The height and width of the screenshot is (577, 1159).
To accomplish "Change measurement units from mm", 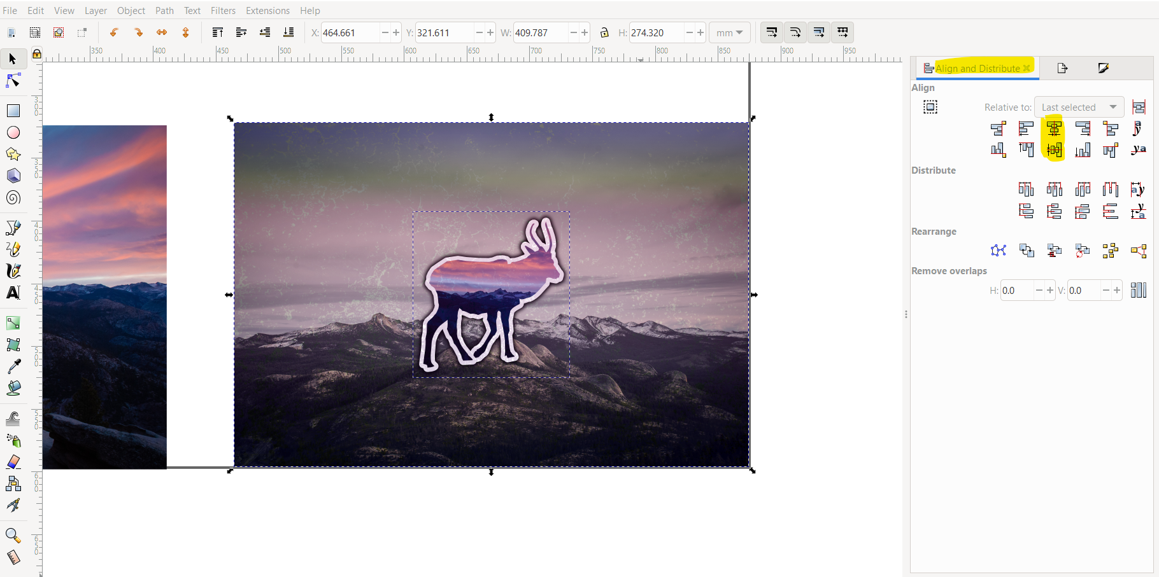I will coord(729,32).
